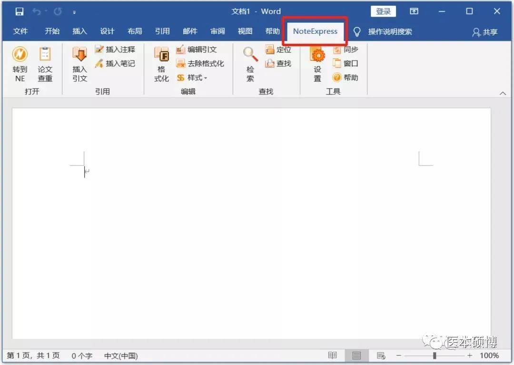Switch to the 帮助 ribbon tab
The height and width of the screenshot is (365, 514).
(x=272, y=31)
